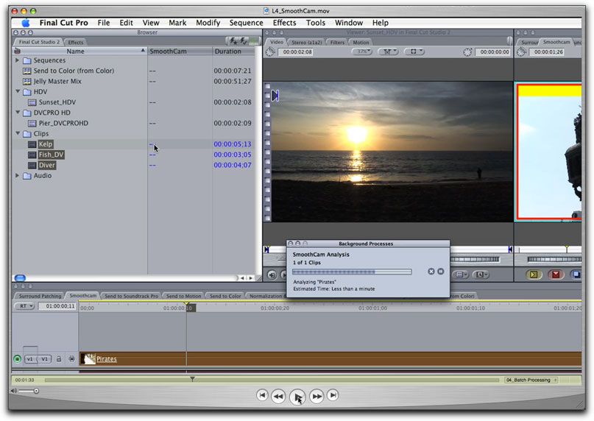The image size is (594, 421).
Task: Open the RT dropdown in Timeline
Action: coord(25,306)
